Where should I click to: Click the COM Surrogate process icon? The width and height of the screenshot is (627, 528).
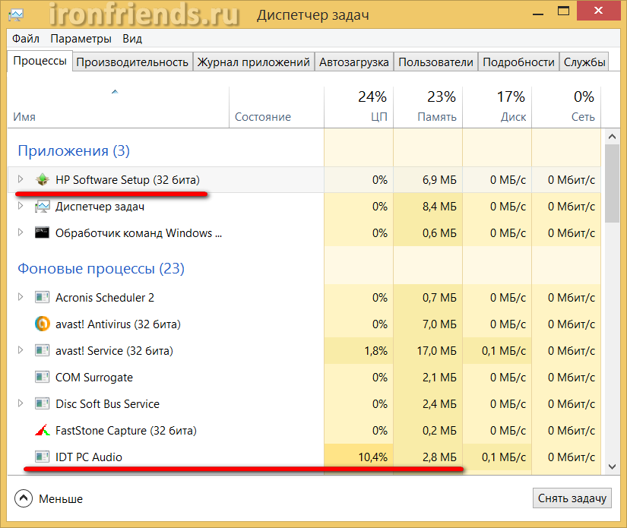pos(43,378)
